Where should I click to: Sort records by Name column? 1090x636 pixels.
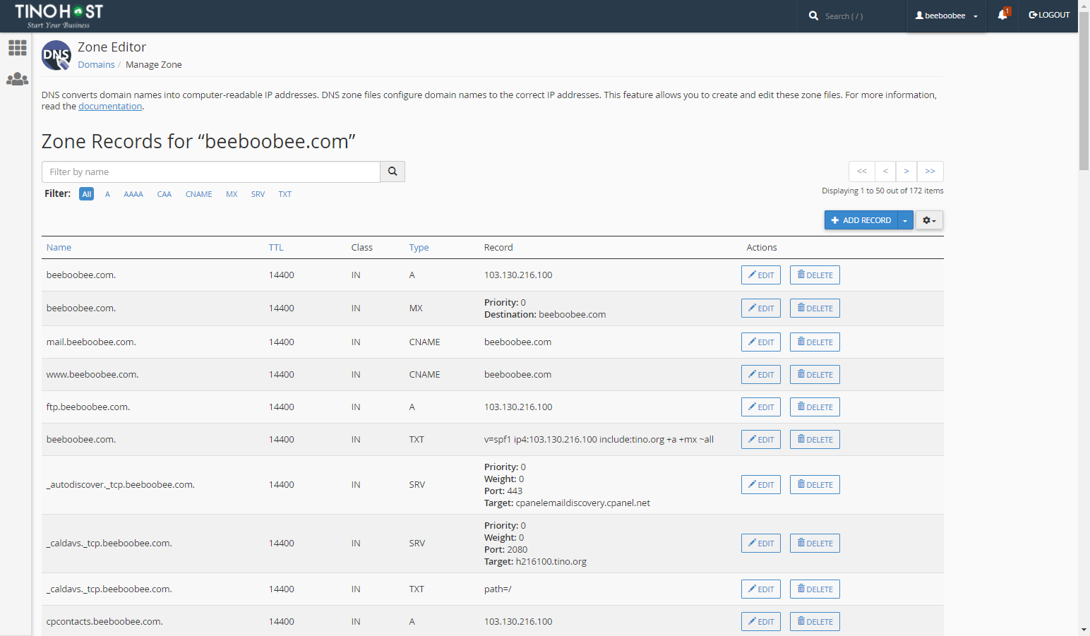click(59, 248)
